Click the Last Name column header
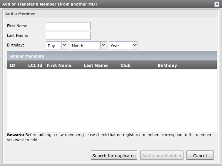 pos(95,65)
